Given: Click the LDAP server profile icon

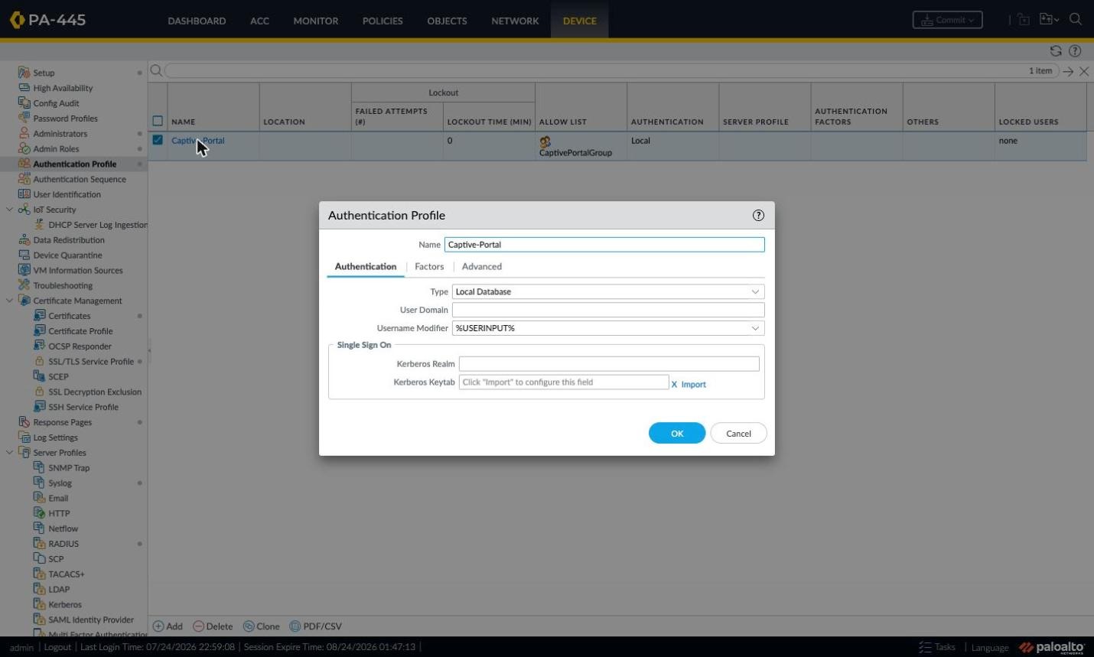Looking at the screenshot, I should [x=39, y=589].
